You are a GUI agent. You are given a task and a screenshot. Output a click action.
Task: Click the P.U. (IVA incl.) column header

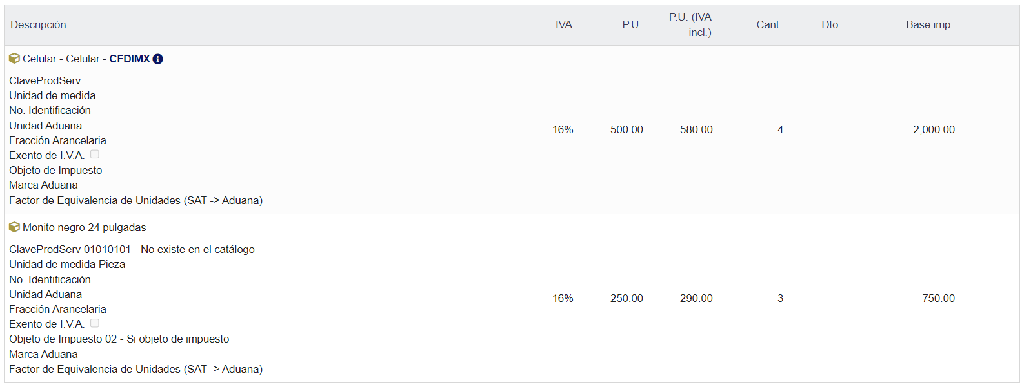click(x=690, y=25)
